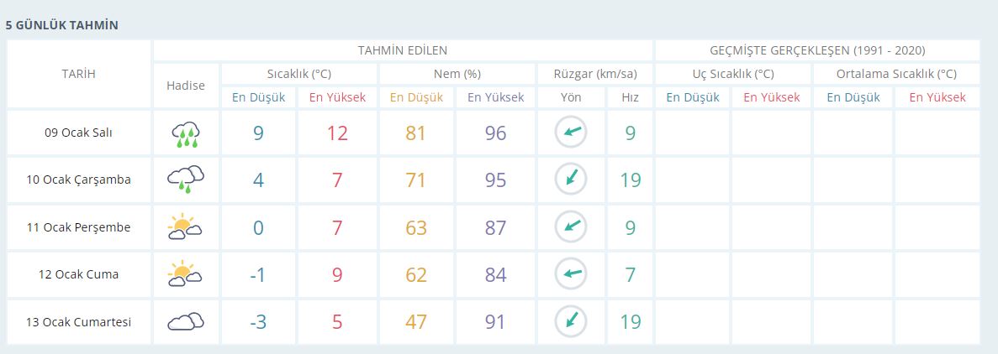Select the TARİH column header
The width and height of the screenshot is (998, 354).
[x=79, y=74]
